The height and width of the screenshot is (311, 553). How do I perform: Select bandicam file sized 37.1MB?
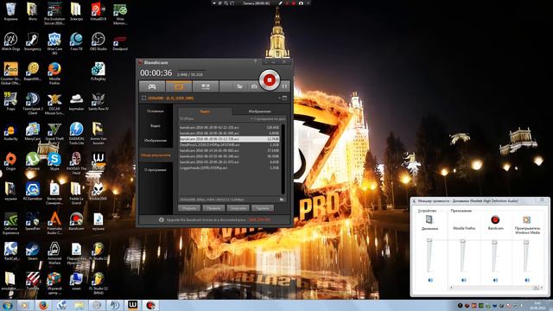[229, 150]
